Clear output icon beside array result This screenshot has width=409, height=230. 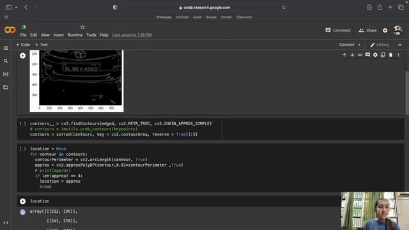(23, 212)
